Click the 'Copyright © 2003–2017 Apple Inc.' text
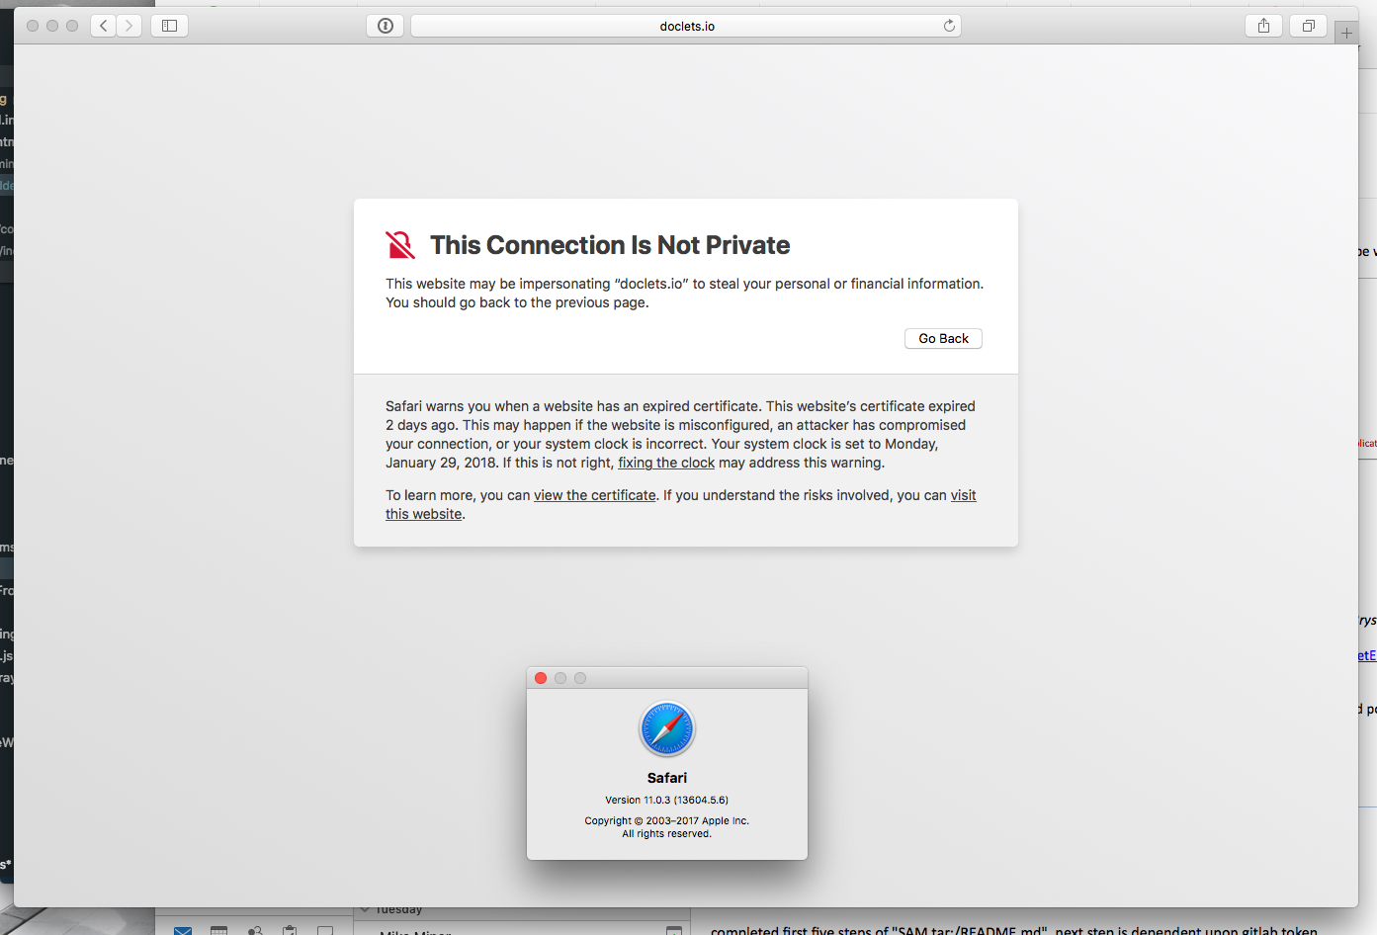 pos(667,820)
